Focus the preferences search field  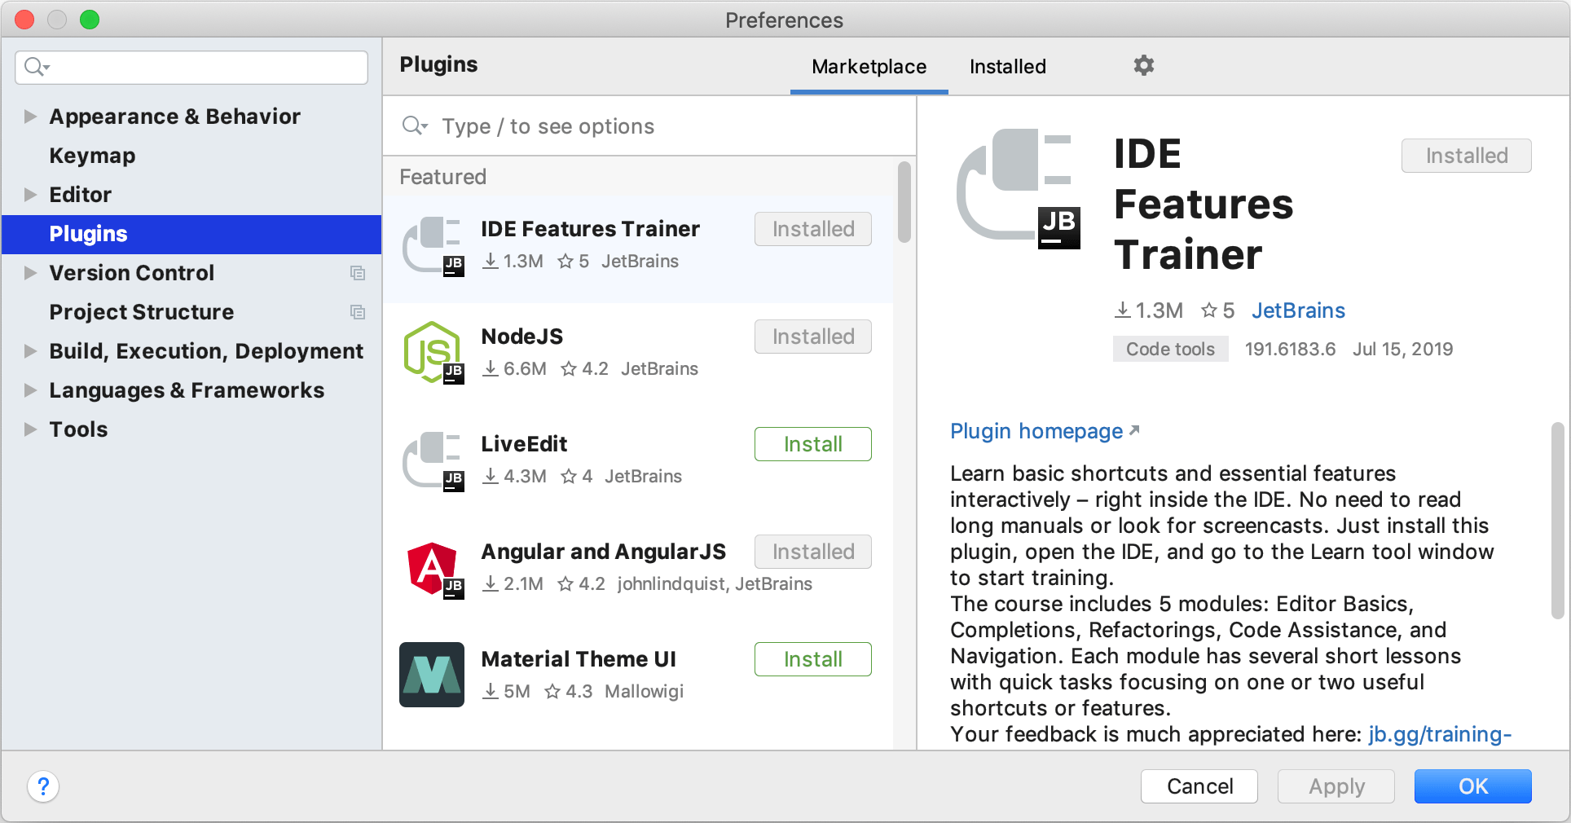(191, 67)
